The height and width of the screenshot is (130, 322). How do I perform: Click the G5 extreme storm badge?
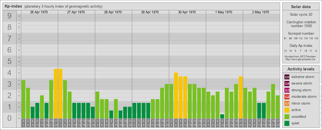tap(287, 77)
